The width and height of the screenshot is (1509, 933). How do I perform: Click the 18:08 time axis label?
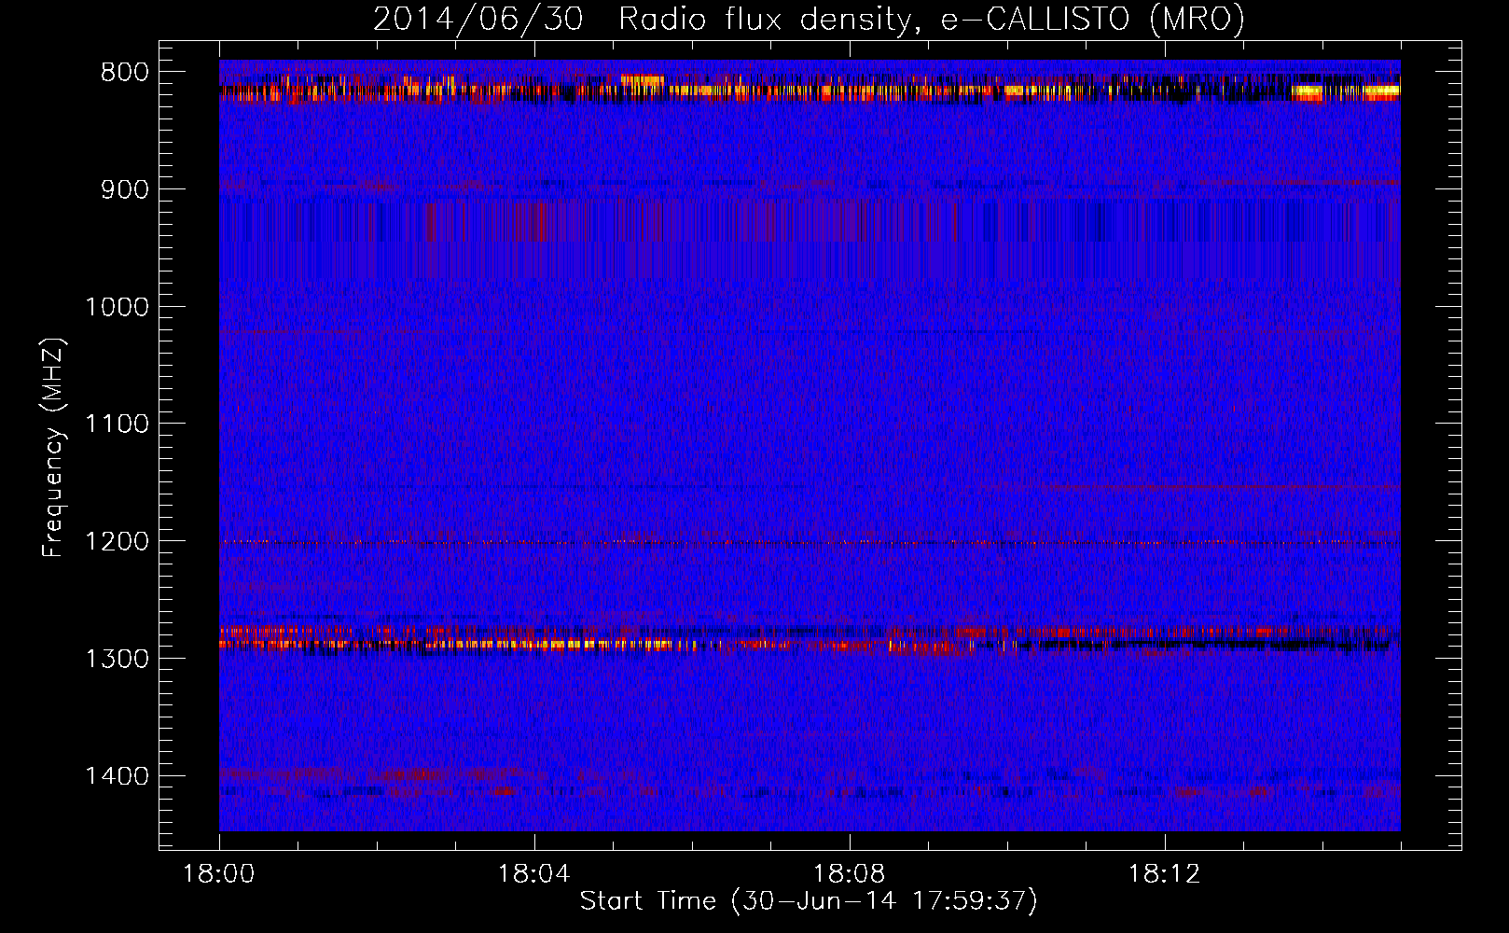pos(850,874)
